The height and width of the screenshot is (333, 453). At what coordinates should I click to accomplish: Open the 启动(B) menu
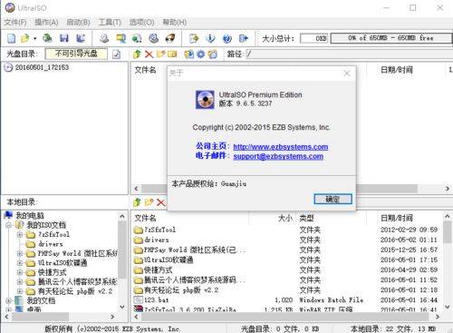[78, 22]
